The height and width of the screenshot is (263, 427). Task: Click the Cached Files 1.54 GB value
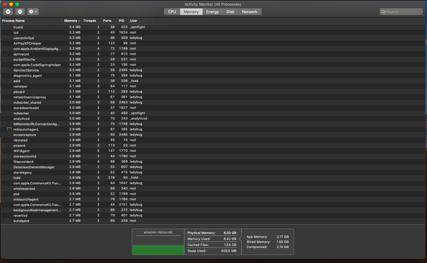point(230,245)
